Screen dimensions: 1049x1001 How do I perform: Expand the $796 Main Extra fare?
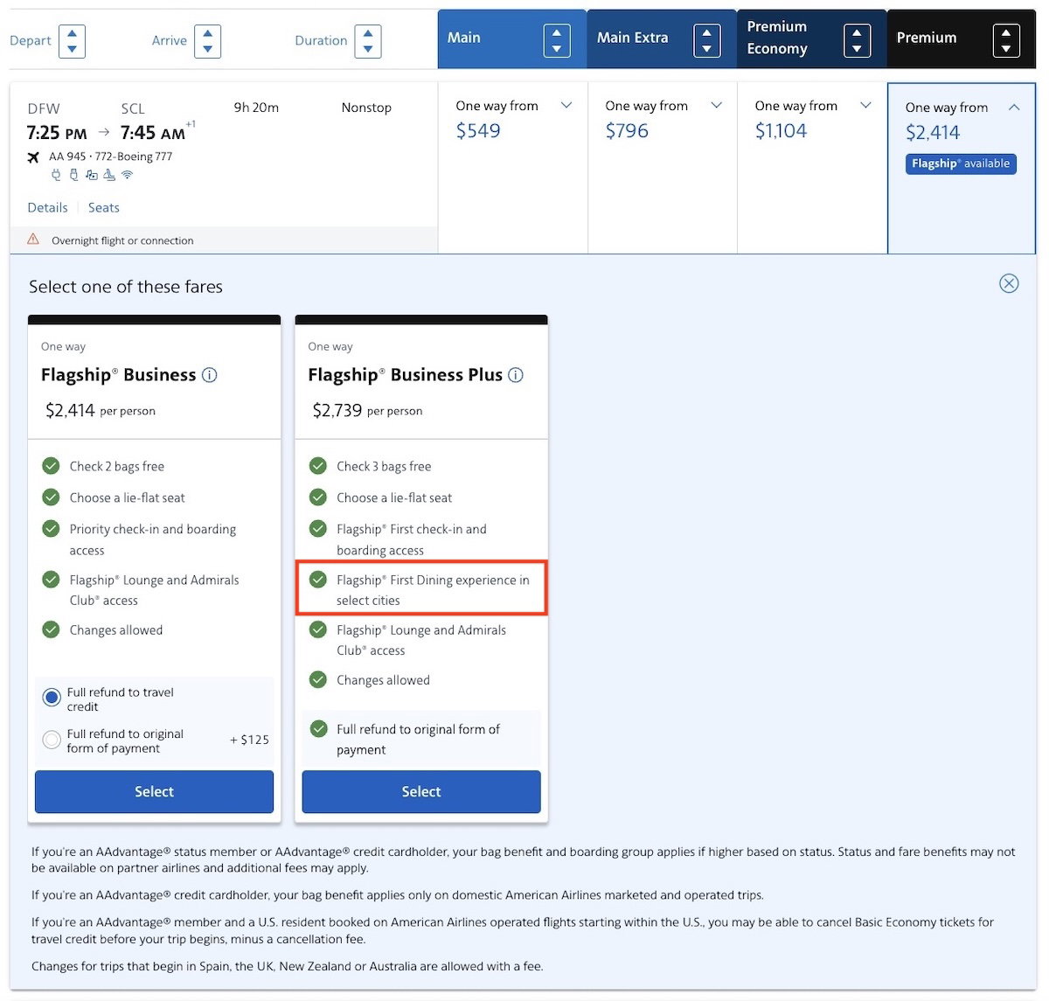coord(717,106)
